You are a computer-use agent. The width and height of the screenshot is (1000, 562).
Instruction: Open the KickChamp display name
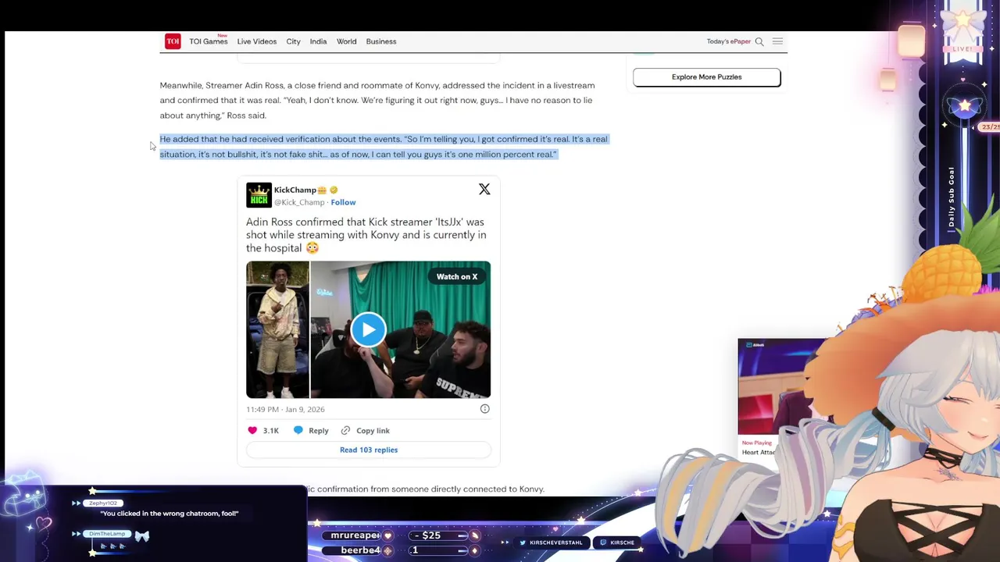pos(295,190)
